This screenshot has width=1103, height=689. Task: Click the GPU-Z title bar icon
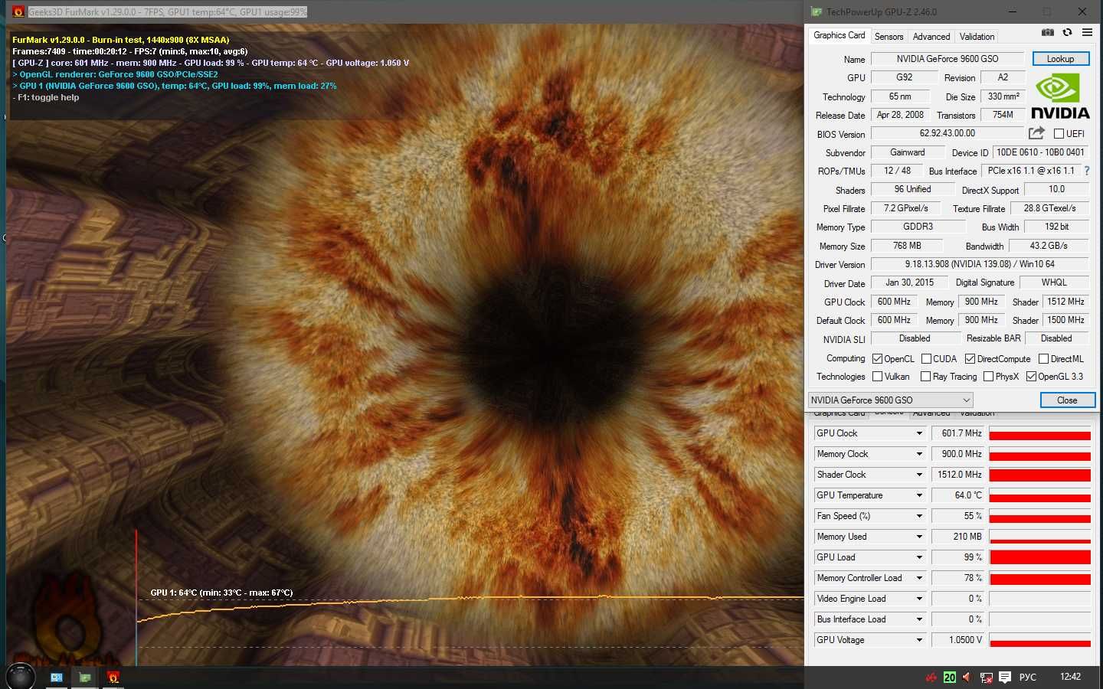click(x=817, y=11)
